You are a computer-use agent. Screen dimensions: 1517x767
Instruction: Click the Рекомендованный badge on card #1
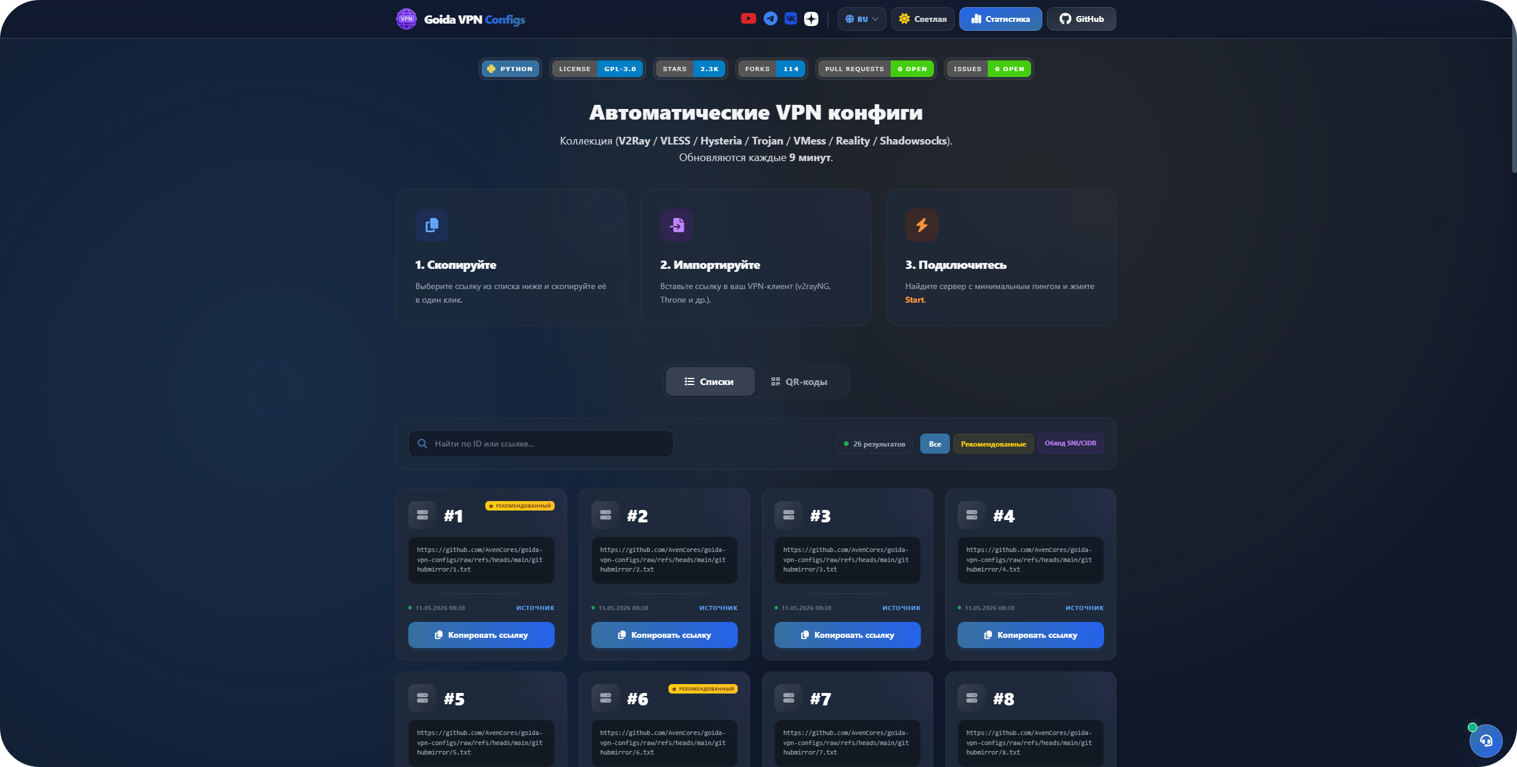pyautogui.click(x=520, y=506)
